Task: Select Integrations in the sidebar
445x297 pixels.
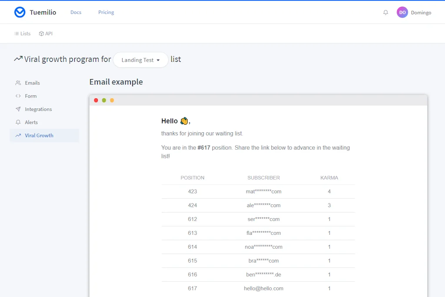Action: (38, 109)
